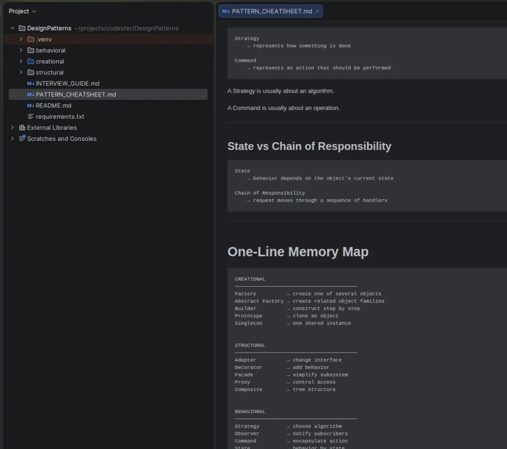Screen dimensions: 507x449
Task: Click sentence 'A Command is usually about an operation.'
Action: click(x=284, y=108)
